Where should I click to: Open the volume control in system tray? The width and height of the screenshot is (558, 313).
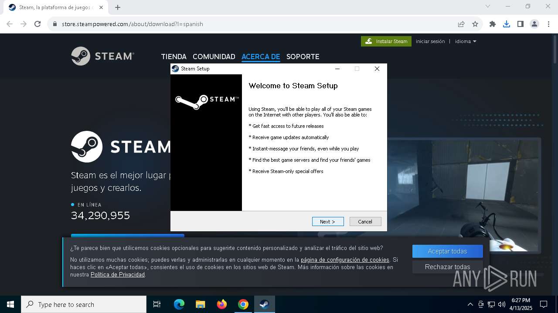(x=502, y=304)
